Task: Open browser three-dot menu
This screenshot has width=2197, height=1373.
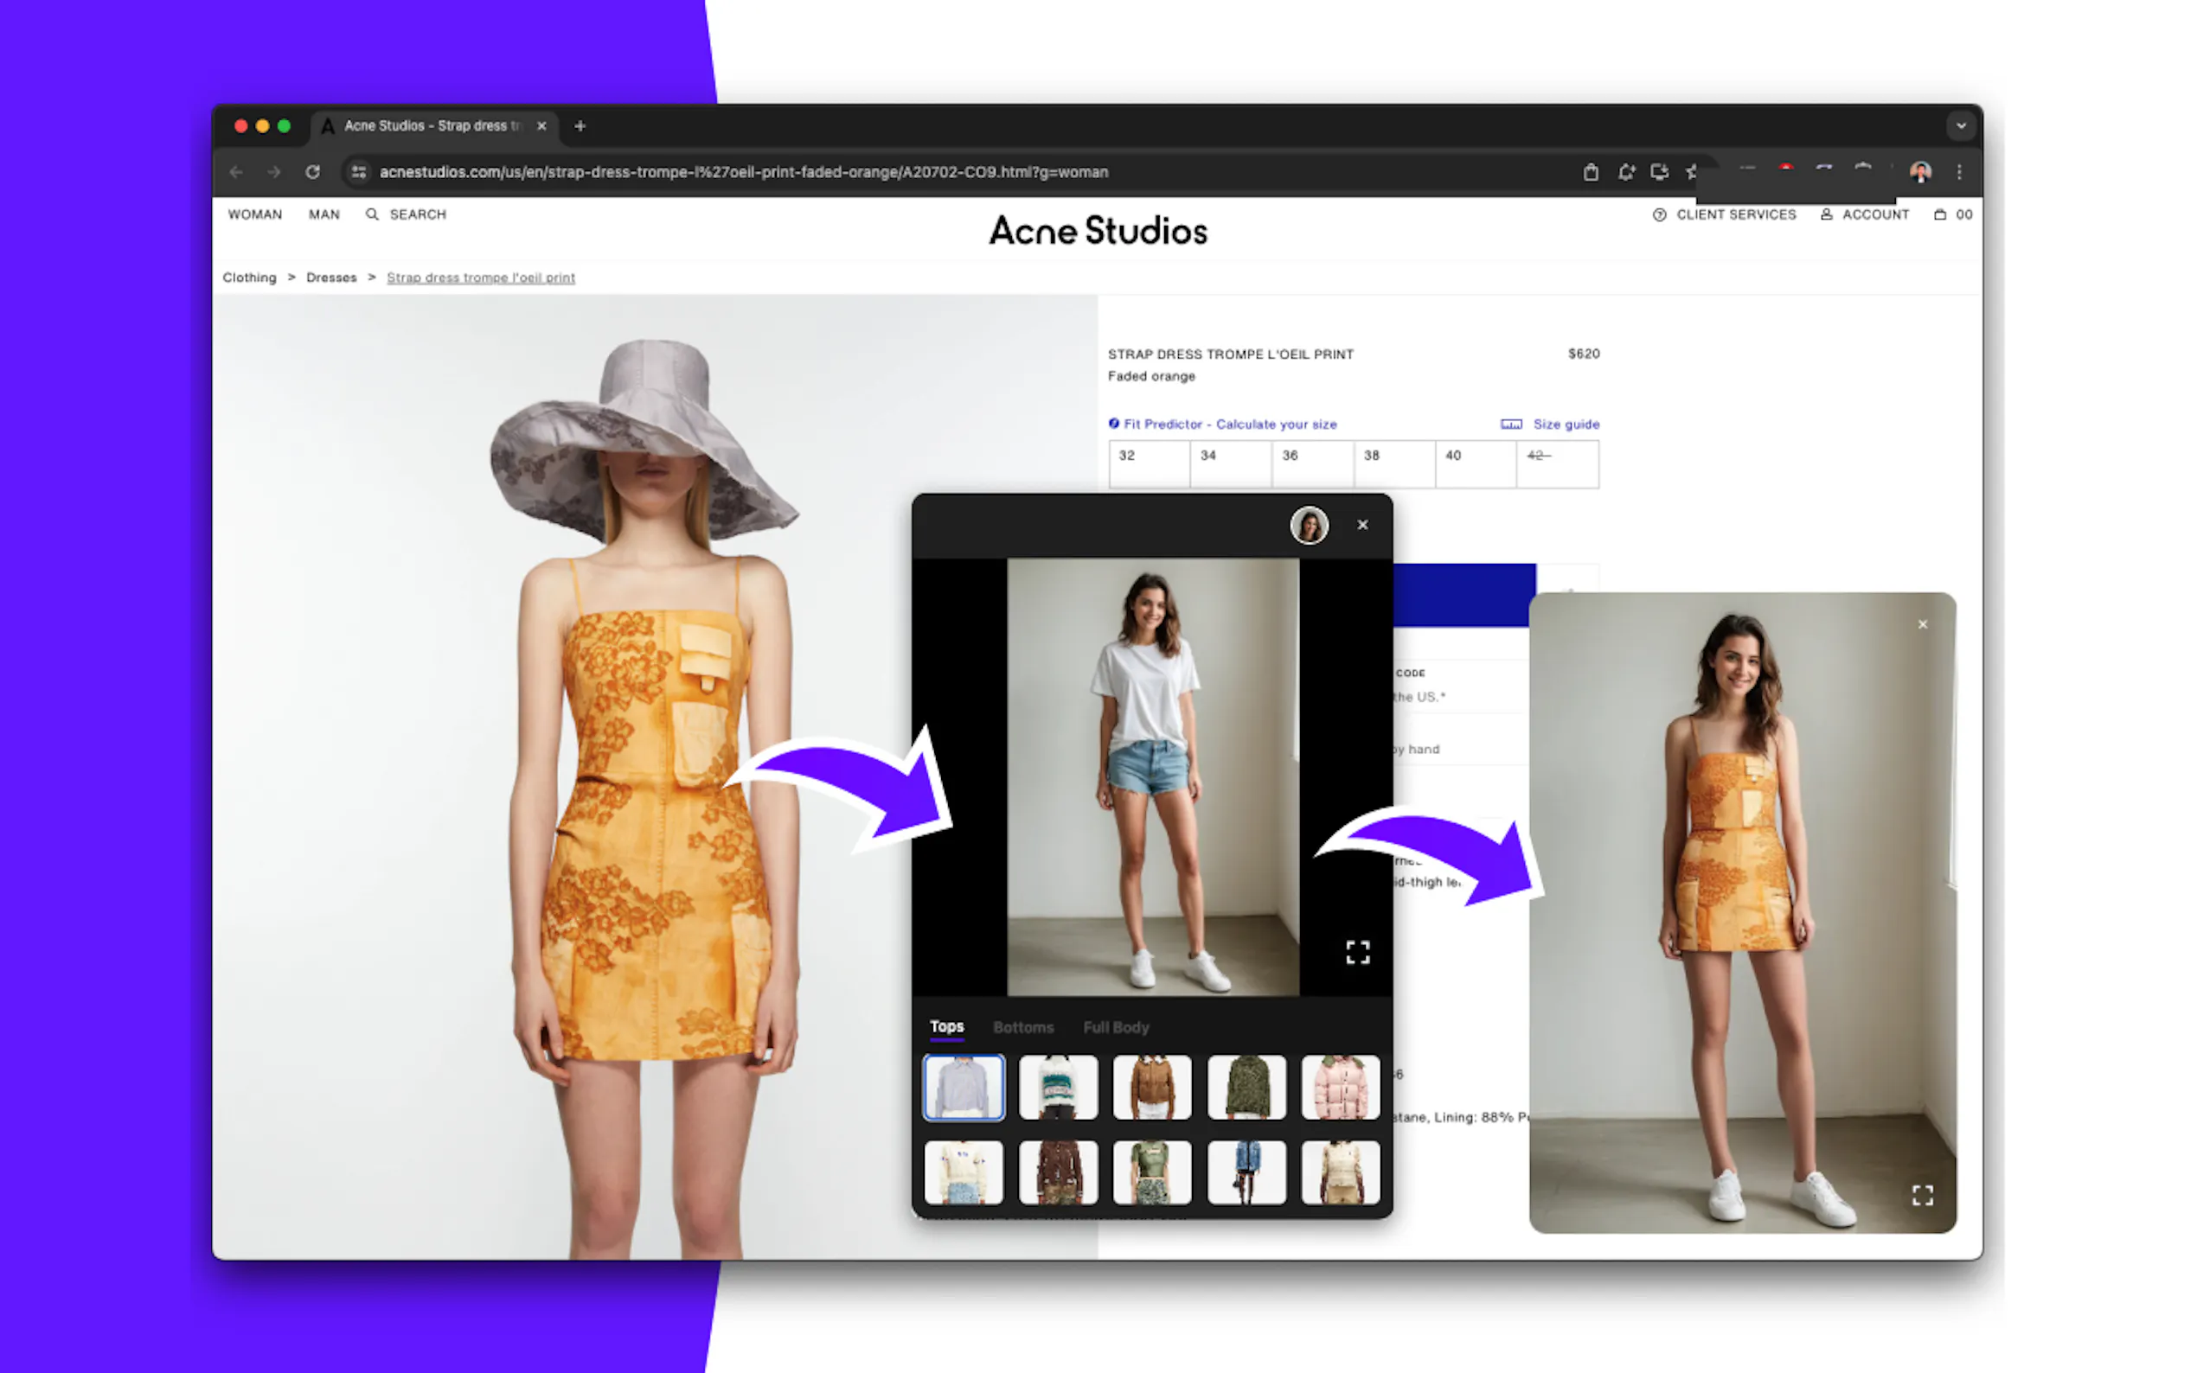Action: 1959,171
